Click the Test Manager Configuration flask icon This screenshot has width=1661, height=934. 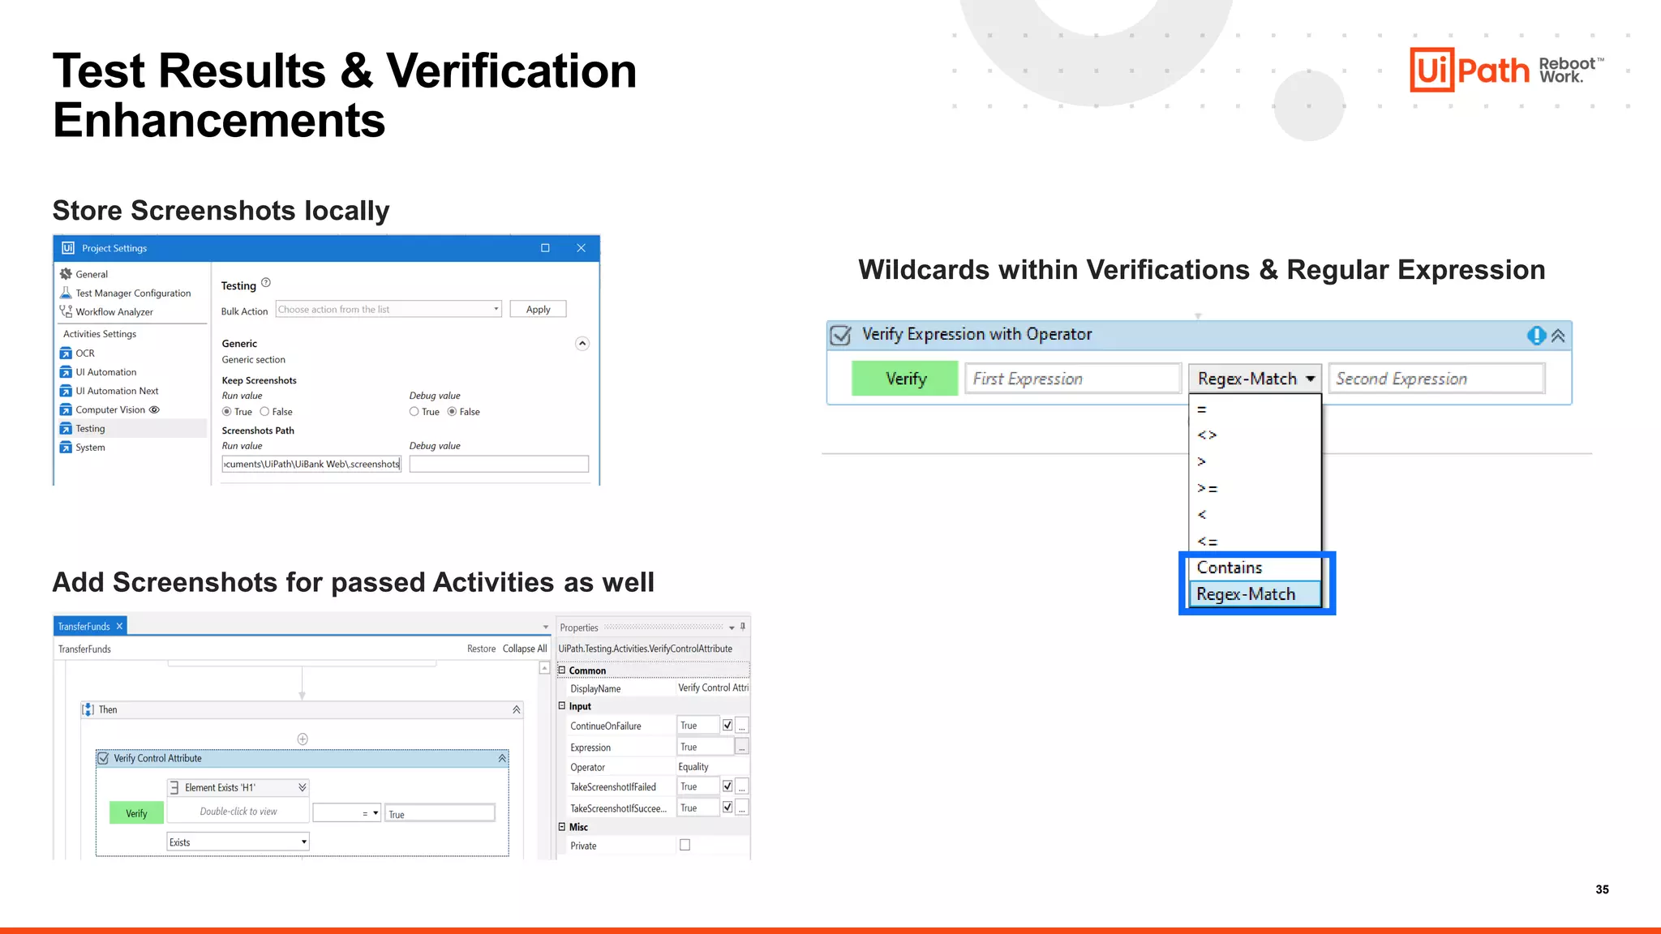pyautogui.click(x=66, y=293)
